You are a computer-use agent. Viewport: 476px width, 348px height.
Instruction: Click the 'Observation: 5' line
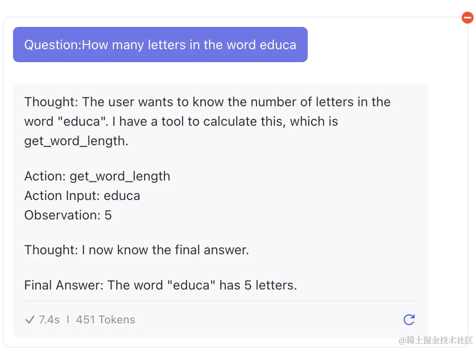coord(68,215)
